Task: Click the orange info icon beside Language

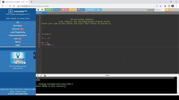Action: pyautogui.click(x=167, y=10)
